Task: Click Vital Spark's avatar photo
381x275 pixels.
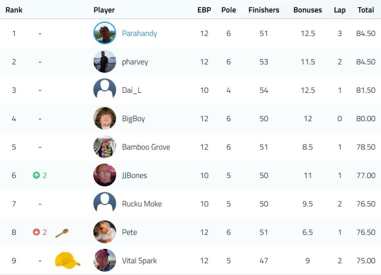Action: pos(105,260)
